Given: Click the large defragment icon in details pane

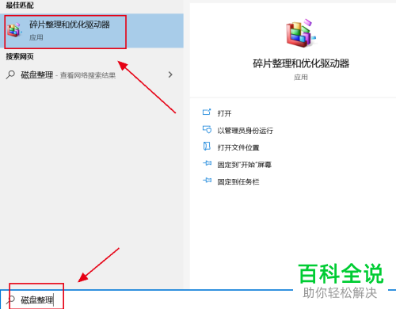Looking at the screenshot, I should (301, 33).
